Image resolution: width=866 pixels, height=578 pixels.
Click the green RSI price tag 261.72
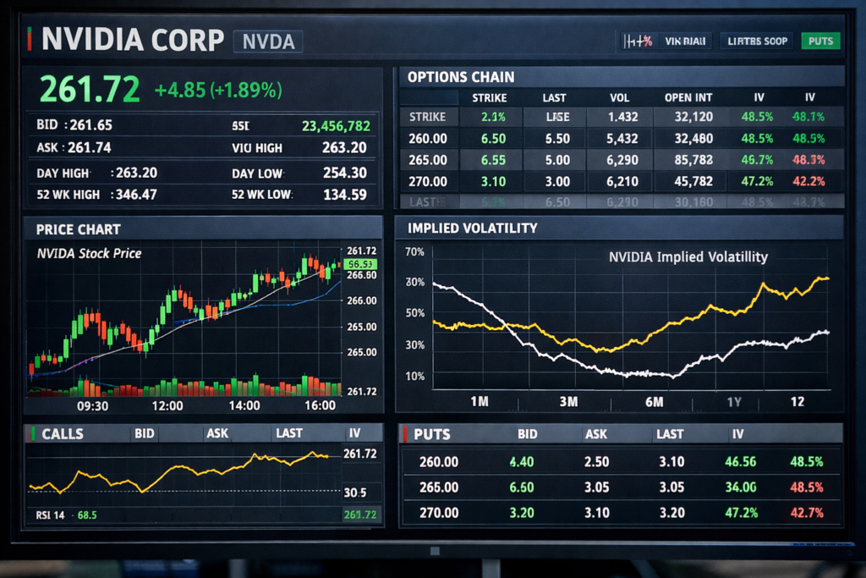click(x=361, y=515)
